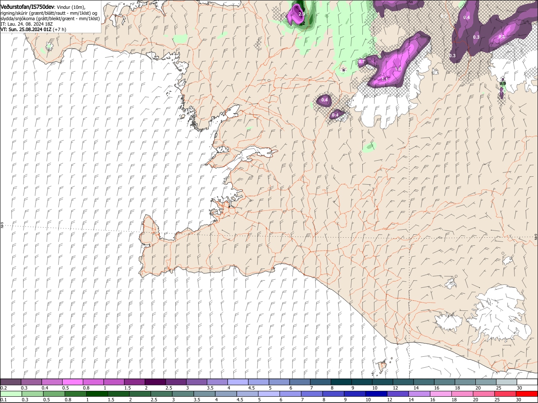Screen dimensions: 538x403
Task: Click the '0.6' value label on the map
Action: [501, 37]
